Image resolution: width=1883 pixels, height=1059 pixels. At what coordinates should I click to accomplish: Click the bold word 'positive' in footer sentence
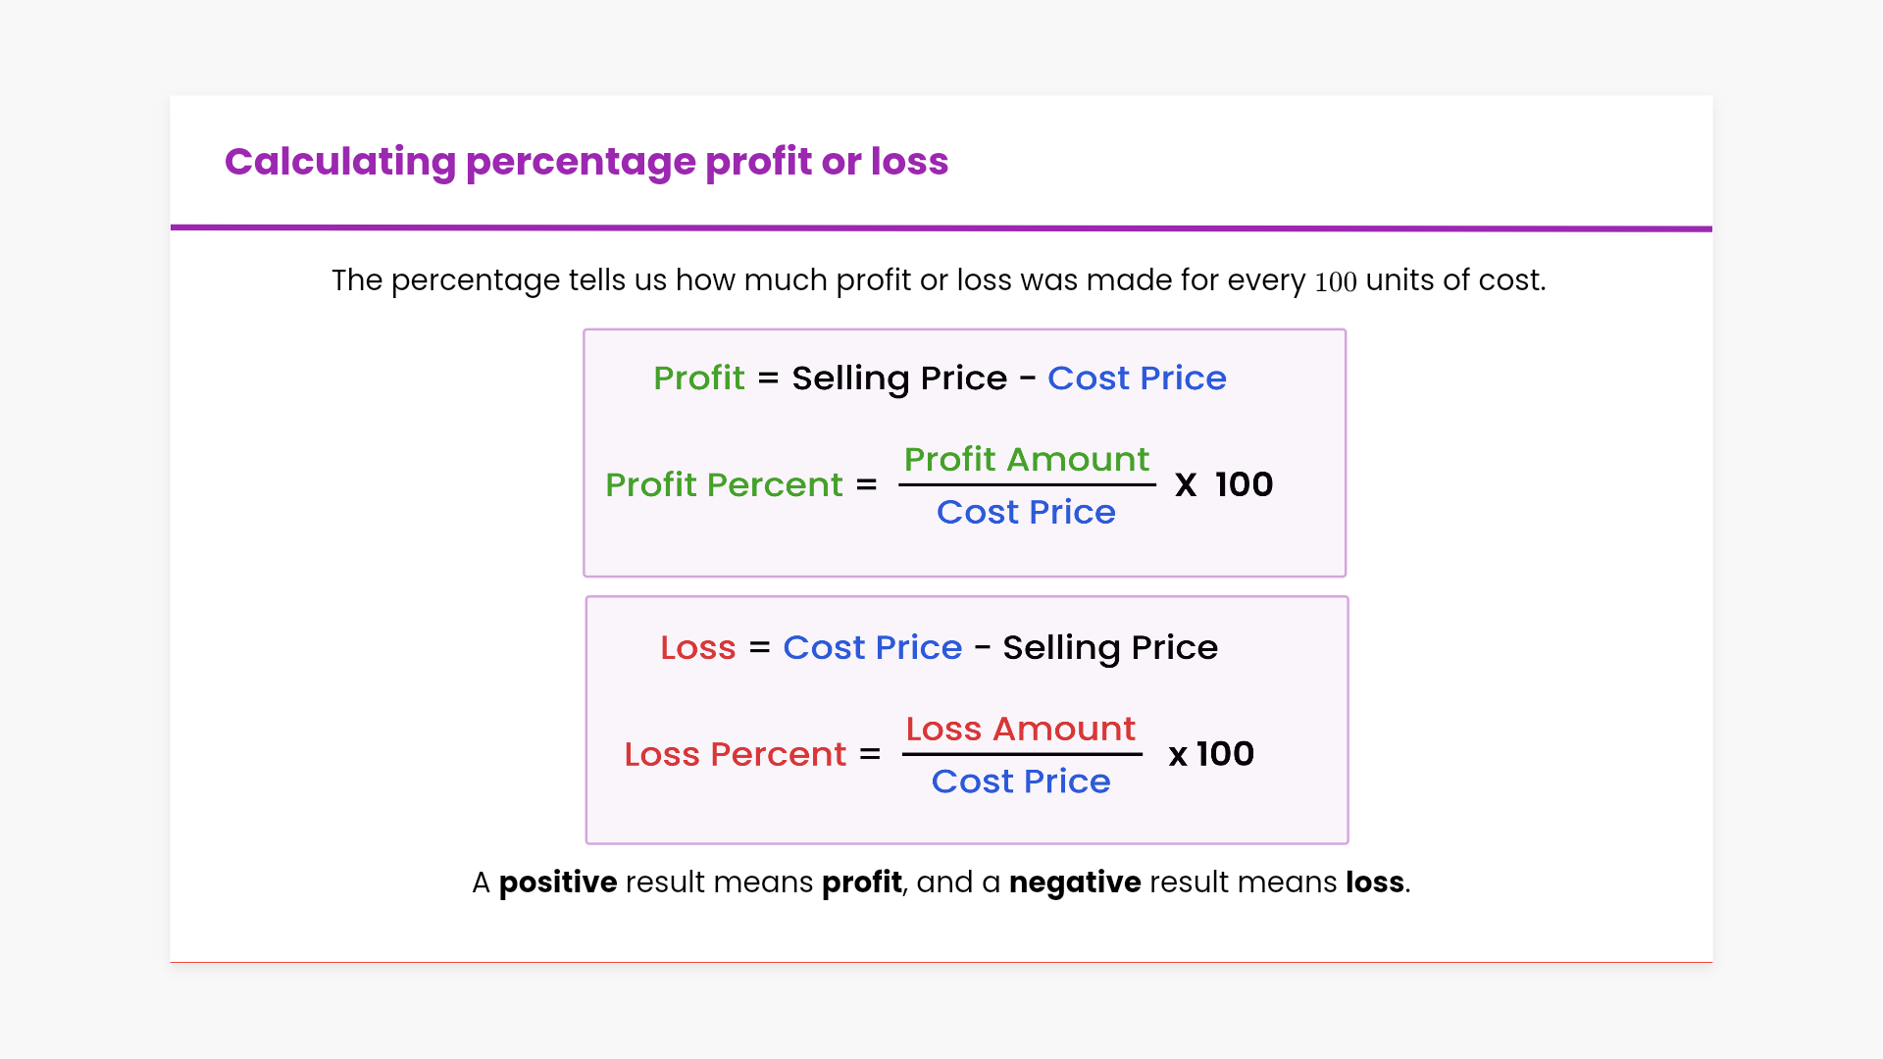(557, 882)
